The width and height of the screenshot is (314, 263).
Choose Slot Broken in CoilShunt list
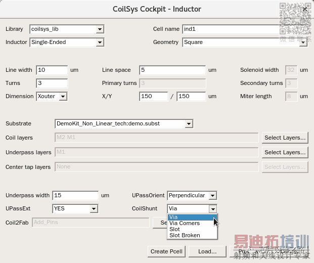pos(192,235)
